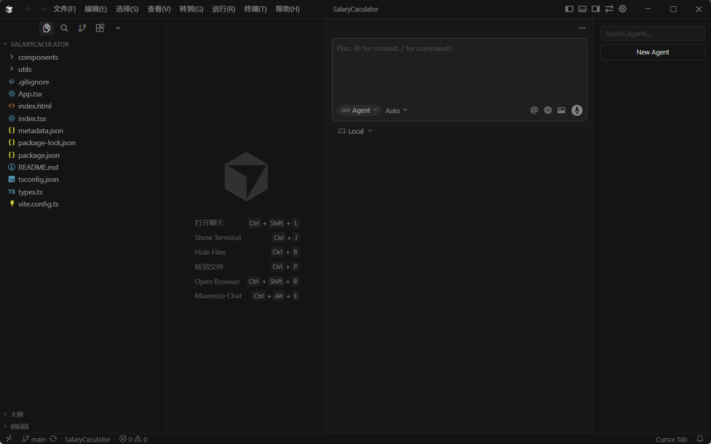Click the globe web search icon

(x=548, y=110)
